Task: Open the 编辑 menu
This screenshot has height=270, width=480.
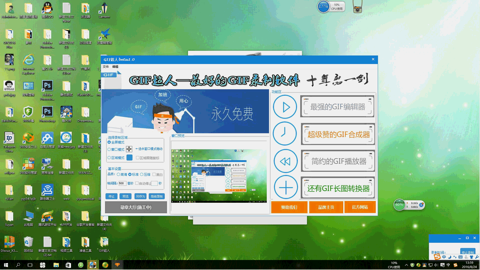Action: point(115,67)
